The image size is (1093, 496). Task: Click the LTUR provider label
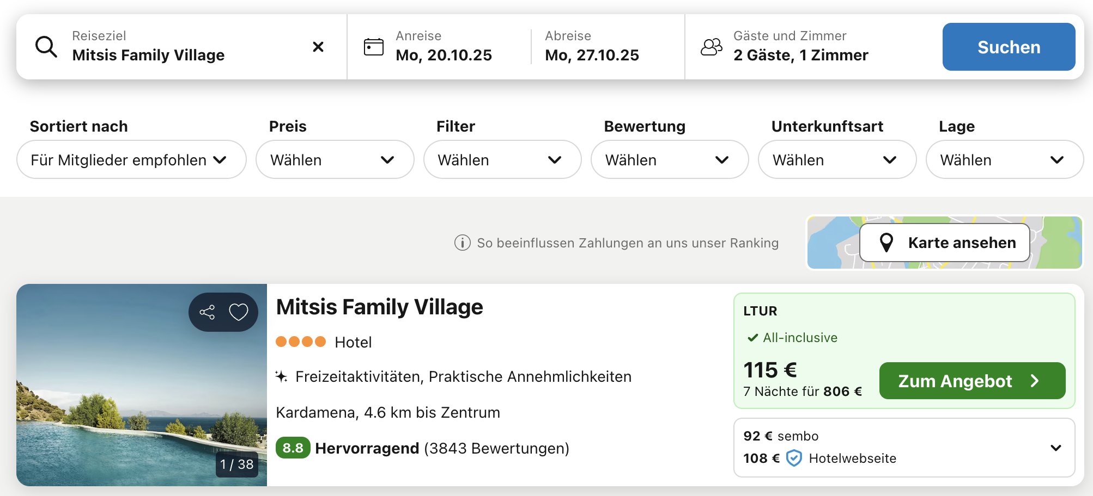pos(760,311)
